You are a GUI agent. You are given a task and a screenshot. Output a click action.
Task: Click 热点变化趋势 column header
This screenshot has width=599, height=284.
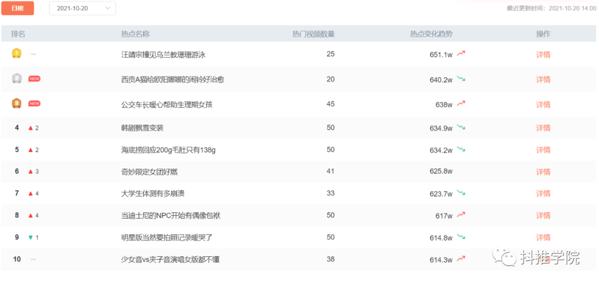click(432, 34)
